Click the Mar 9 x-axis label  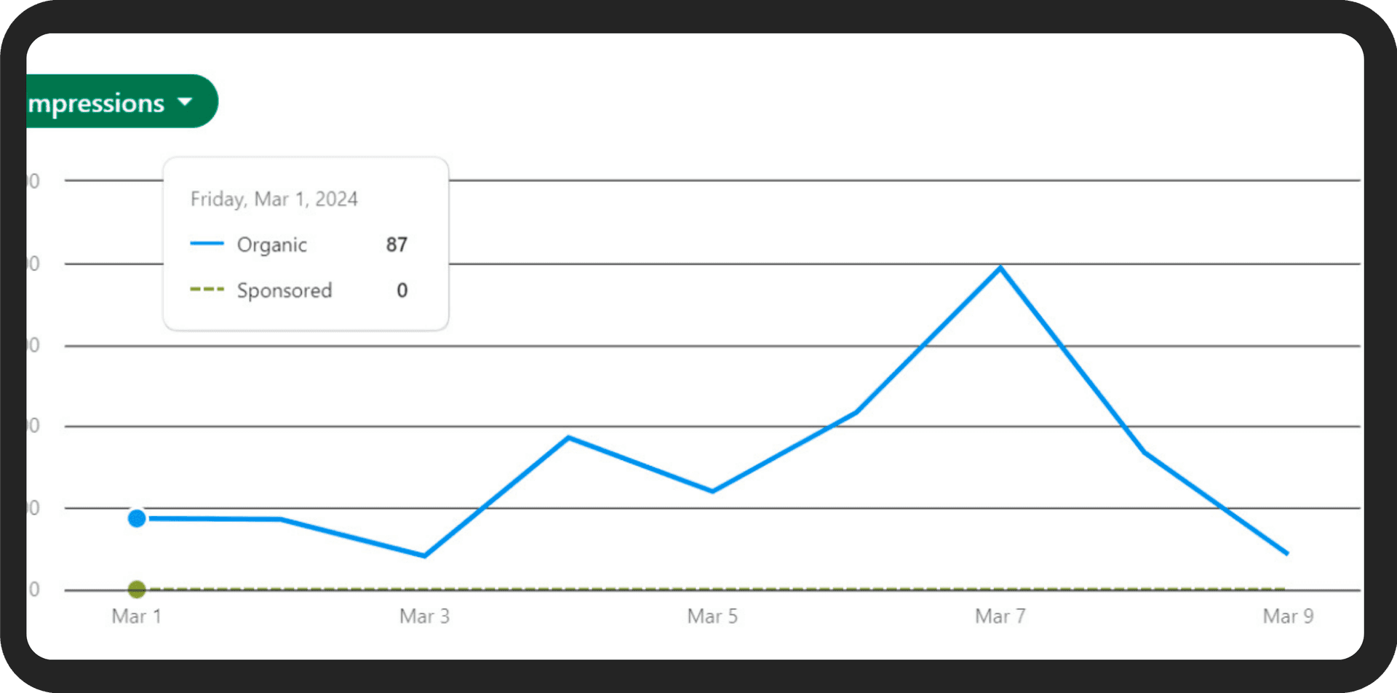(1288, 617)
